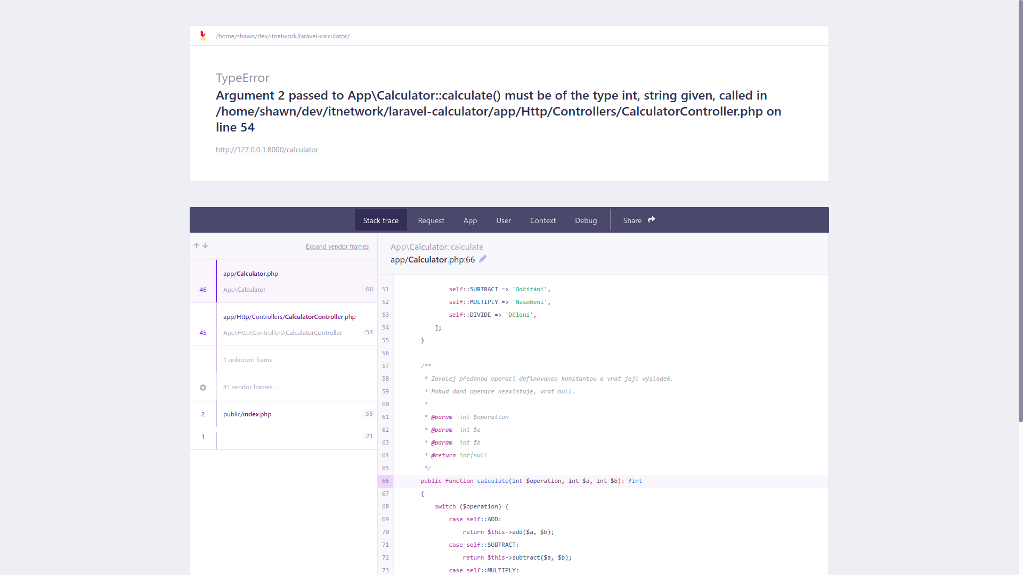View the Context tab
Screen dimensions: 1023x575
coord(542,220)
